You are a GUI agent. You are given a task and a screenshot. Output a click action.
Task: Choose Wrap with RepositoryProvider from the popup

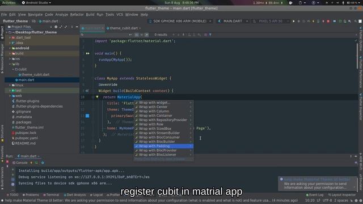(x=163, y=120)
